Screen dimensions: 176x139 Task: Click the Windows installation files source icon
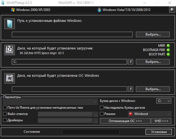pyautogui.click(x=10, y=24)
